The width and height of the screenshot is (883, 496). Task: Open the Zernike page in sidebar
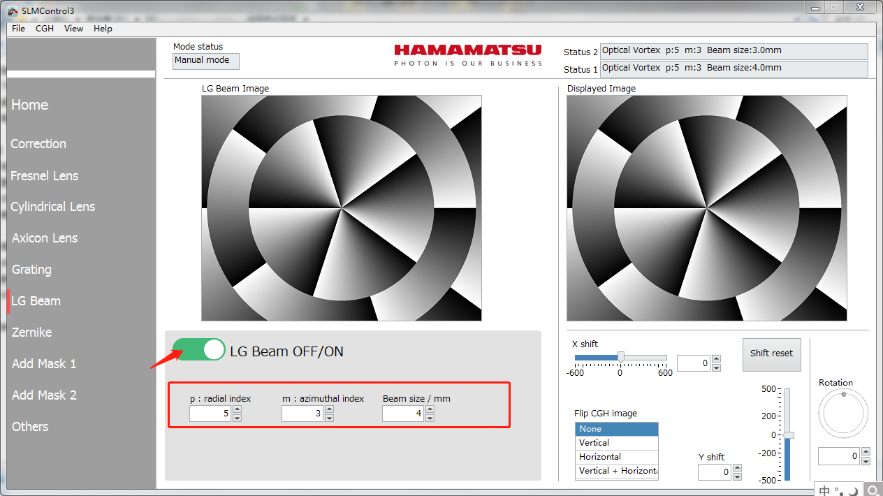click(32, 333)
